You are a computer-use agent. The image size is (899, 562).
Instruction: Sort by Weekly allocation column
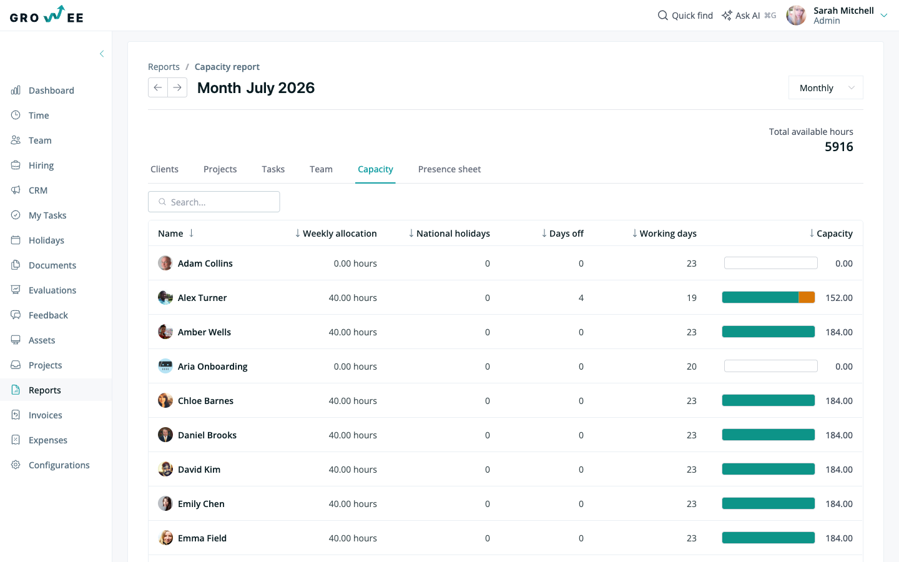click(336, 234)
